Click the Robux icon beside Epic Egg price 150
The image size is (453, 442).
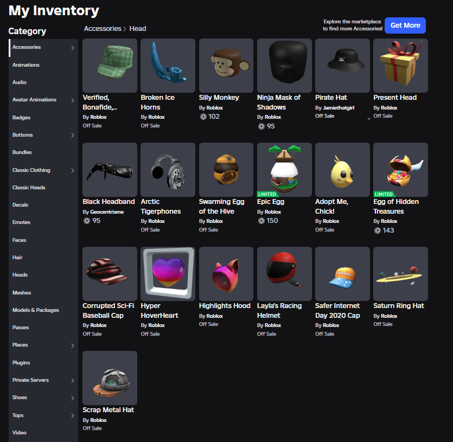click(x=261, y=221)
